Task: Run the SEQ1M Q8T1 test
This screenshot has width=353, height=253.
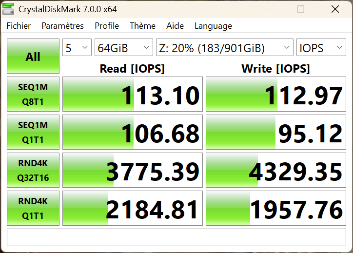Action: [x=33, y=94]
